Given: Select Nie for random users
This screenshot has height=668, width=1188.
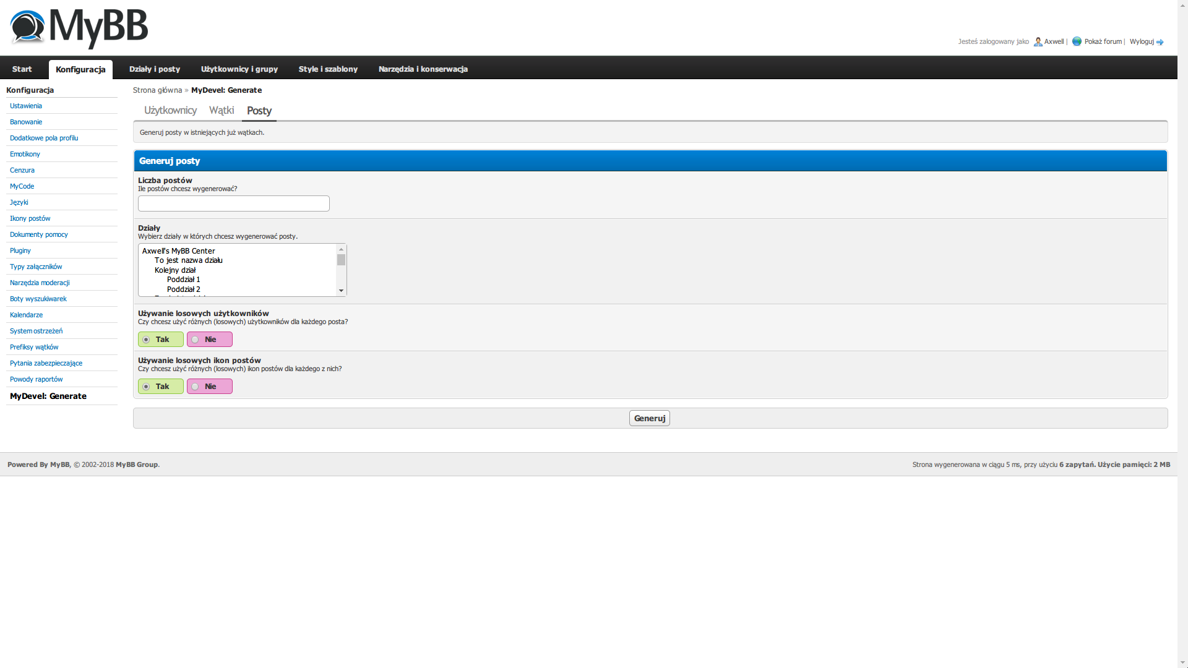Looking at the screenshot, I should point(210,340).
